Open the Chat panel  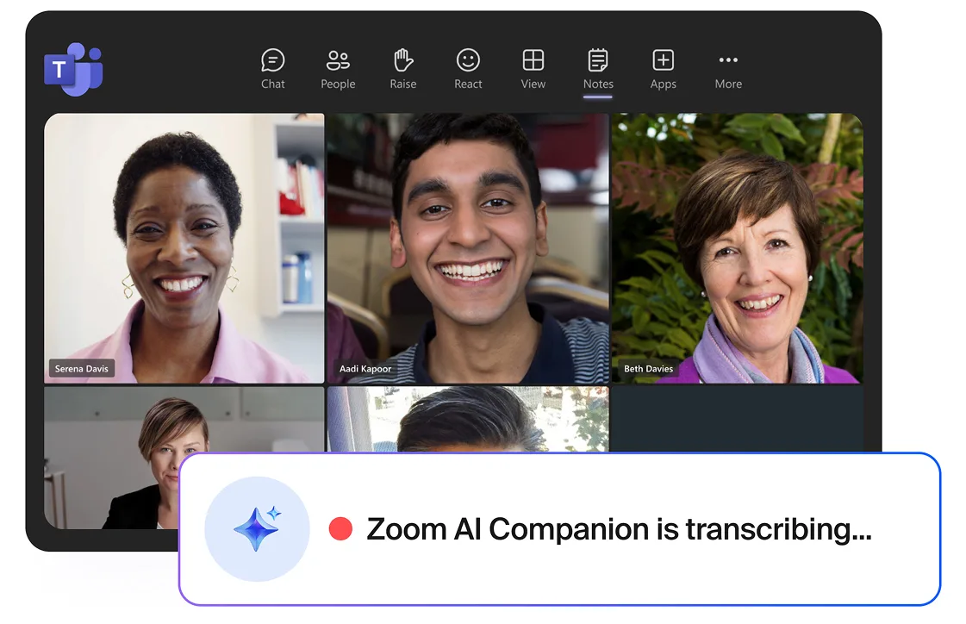pos(273,69)
